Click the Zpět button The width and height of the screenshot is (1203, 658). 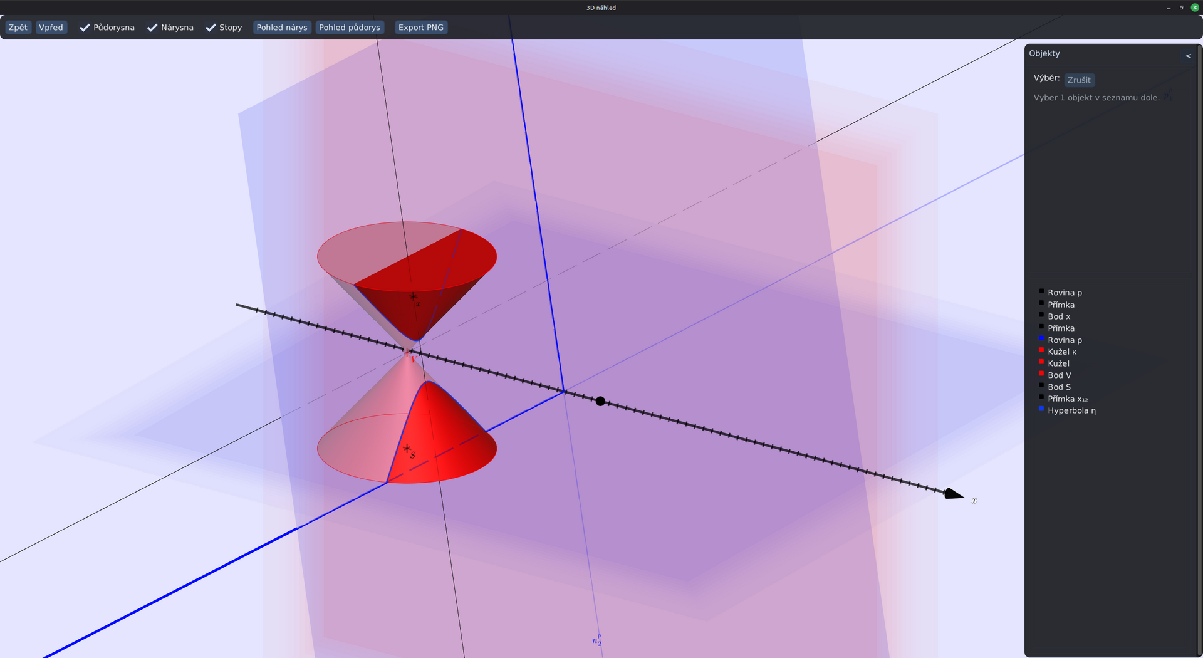[x=18, y=28]
